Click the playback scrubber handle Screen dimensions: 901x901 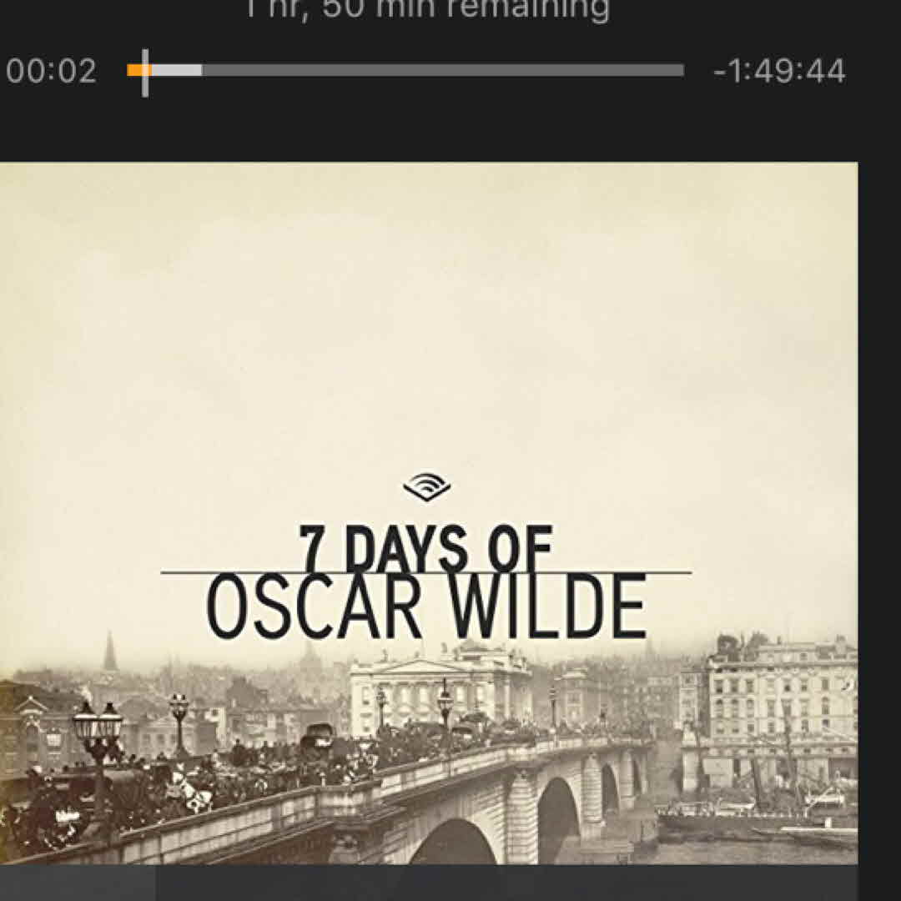point(145,73)
